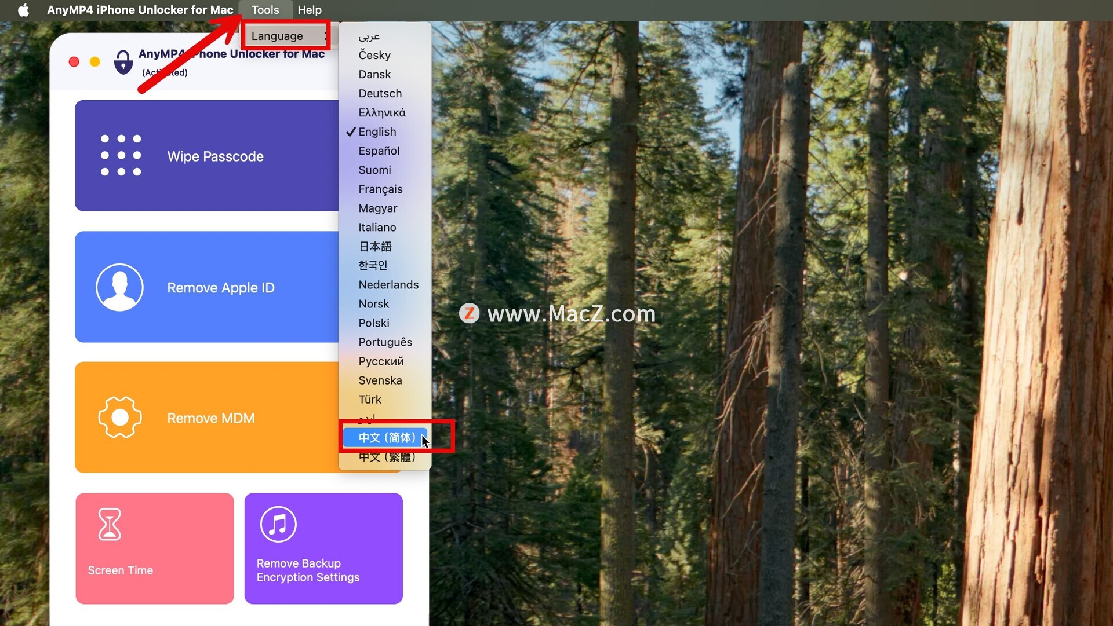Image resolution: width=1113 pixels, height=626 pixels.
Task: Open Remove MDM feature
Action: (x=206, y=417)
